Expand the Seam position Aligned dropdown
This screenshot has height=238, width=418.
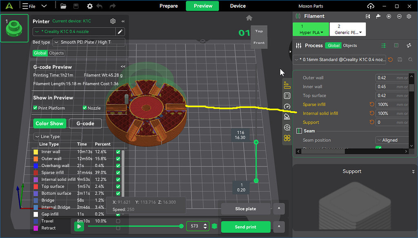(x=392, y=140)
